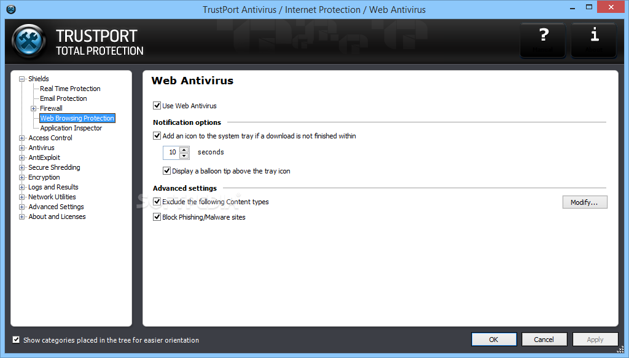Expand the Access Control node

pyautogui.click(x=21, y=138)
